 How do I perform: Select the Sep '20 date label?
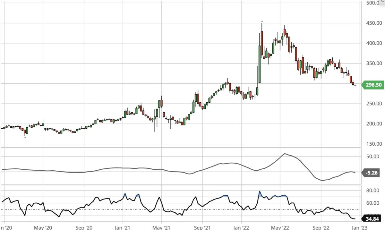click(x=84, y=227)
